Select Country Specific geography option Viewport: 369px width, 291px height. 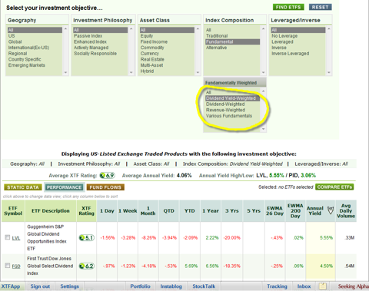[x=25, y=59]
